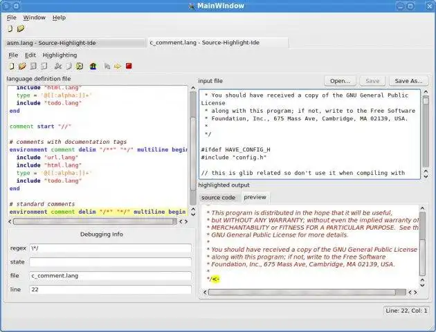Screen dimensions: 436x332
Task: Click the MainWindow title bar application icon
Action: [191, 6]
